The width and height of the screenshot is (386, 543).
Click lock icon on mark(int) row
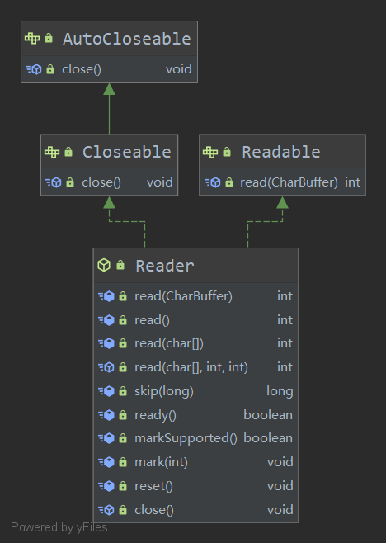tap(123, 462)
